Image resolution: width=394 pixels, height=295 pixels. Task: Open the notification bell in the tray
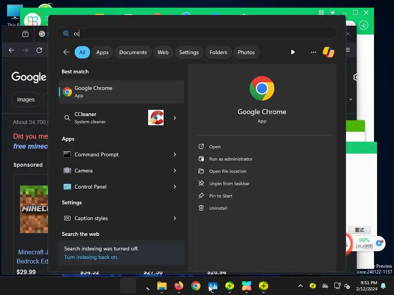(384, 286)
